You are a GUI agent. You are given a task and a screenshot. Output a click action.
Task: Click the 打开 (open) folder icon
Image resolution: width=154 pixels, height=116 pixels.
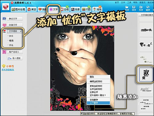(x=127, y=7)
